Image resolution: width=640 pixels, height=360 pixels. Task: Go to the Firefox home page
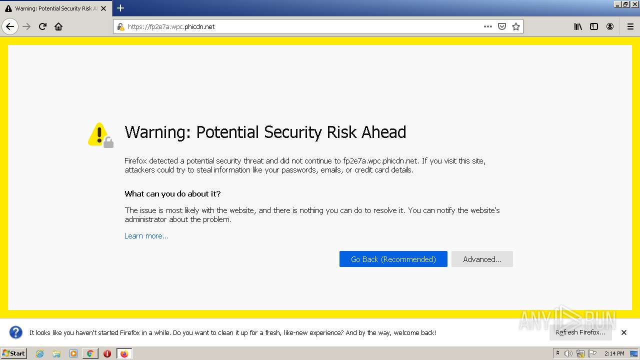58,26
